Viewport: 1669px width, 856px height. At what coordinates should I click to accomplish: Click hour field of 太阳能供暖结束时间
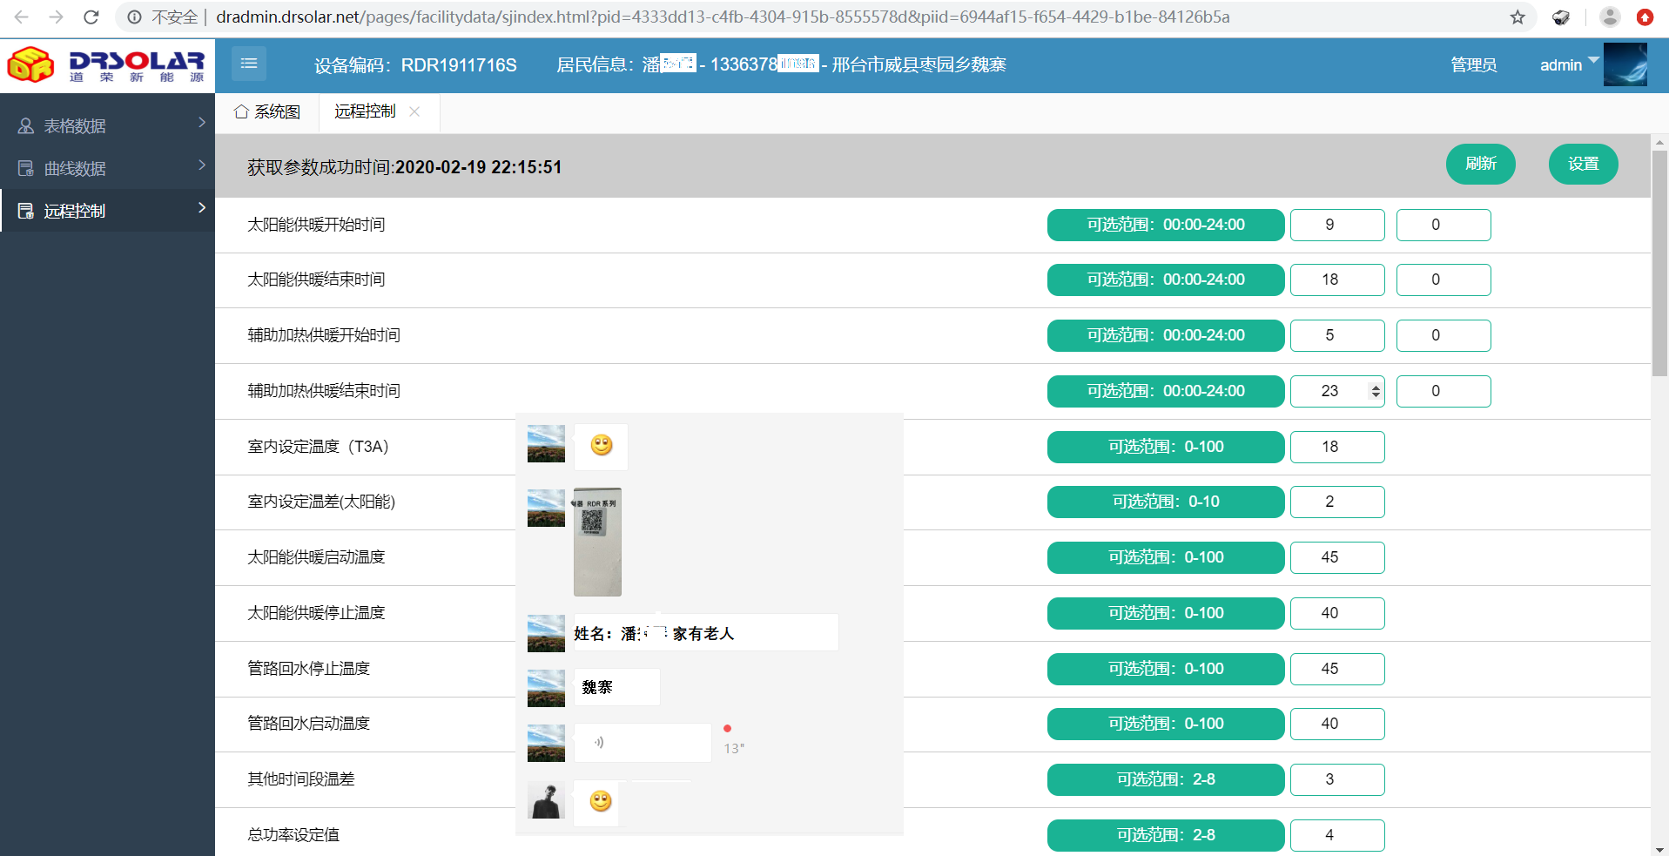coord(1337,280)
